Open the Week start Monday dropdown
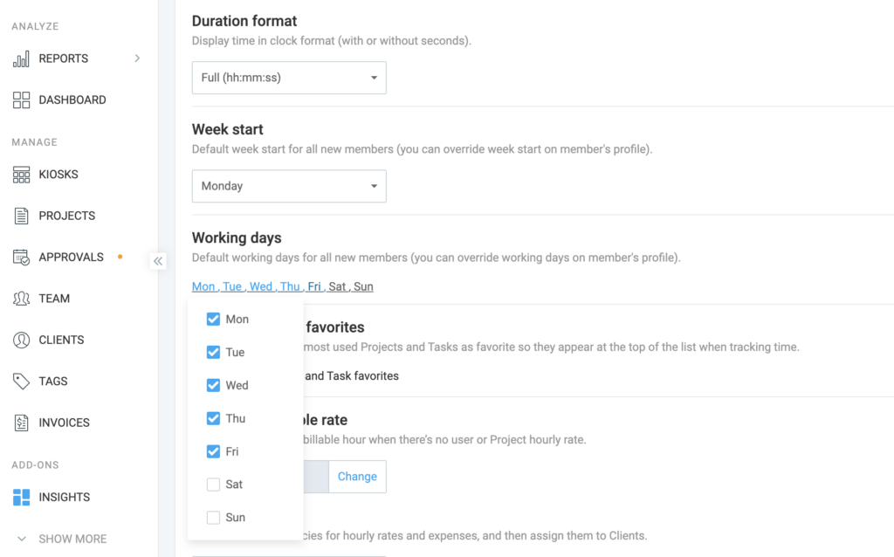 click(289, 186)
